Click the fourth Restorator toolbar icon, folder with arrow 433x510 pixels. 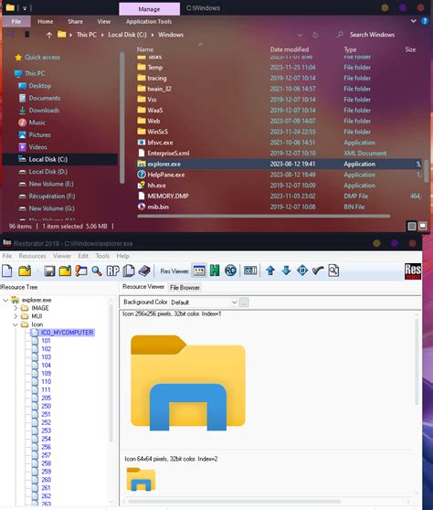(x=65, y=271)
